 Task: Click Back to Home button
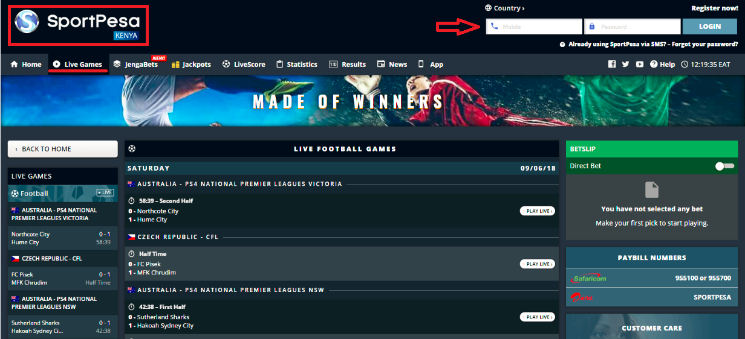coord(62,149)
